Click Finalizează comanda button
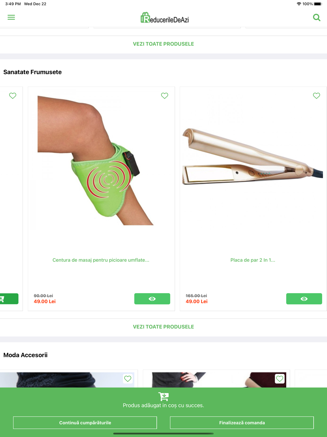The width and height of the screenshot is (327, 437). tap(242, 423)
